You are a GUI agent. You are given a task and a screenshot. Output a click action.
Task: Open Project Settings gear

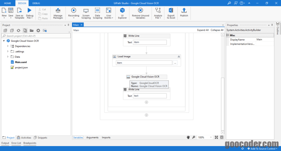(38, 30)
